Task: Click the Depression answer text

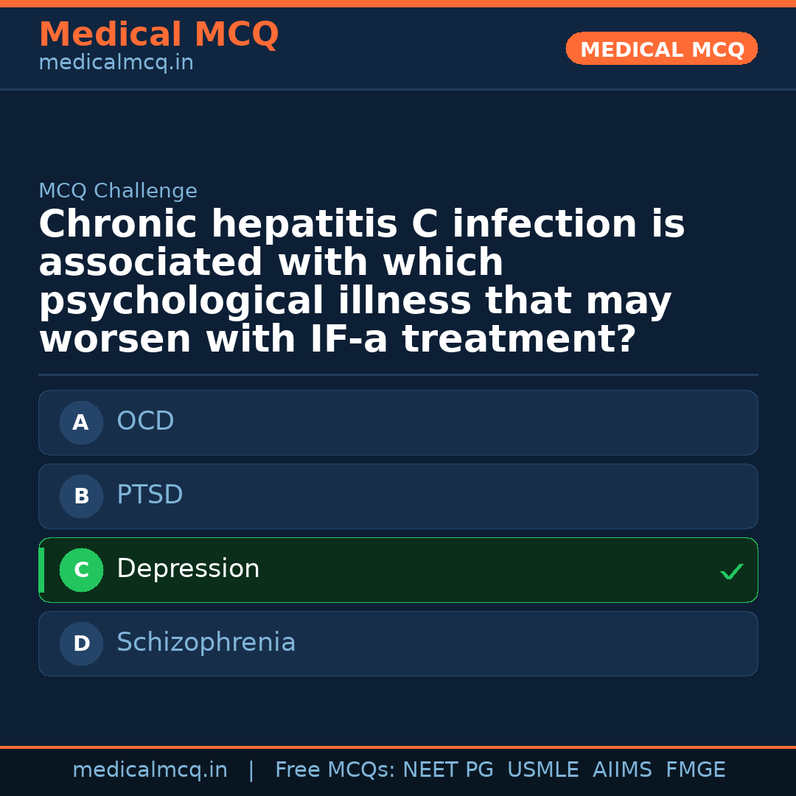Action: coord(188,569)
